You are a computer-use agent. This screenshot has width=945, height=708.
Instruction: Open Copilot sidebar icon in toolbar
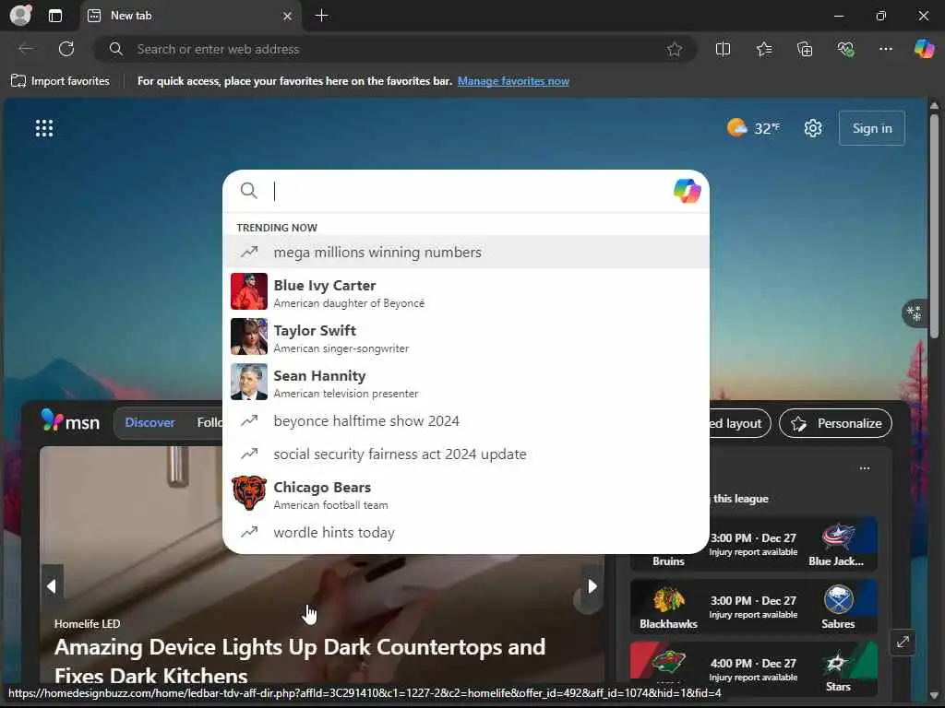coord(924,49)
